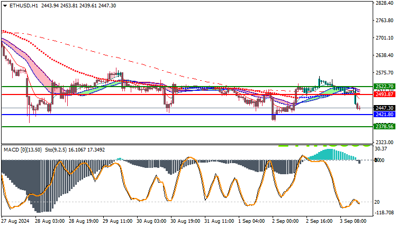
Task: Click the OHLC values 2443.94 2453.81 text
Action: 58,6
